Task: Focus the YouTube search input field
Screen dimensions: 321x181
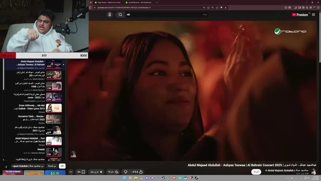Action: point(167,15)
